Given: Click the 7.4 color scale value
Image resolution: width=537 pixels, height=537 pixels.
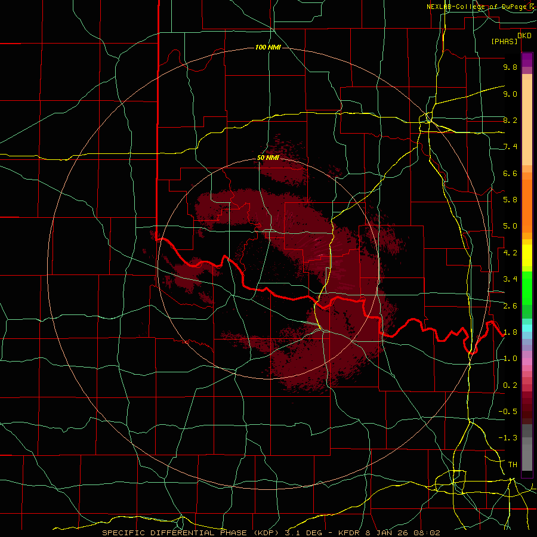Looking at the screenshot, I should tap(510, 147).
